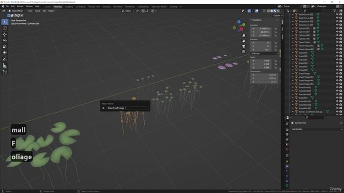
Task: Click the Dimensions Z value field
Action: (264, 81)
